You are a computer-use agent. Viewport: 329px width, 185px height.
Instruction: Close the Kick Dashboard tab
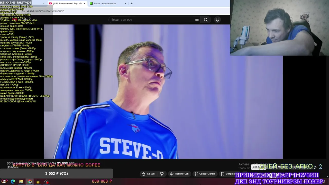[x=125, y=4]
